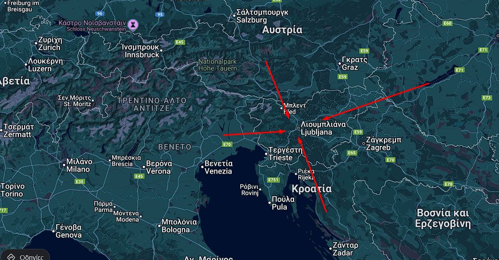Click the E45 road shield near Innsbruck
This screenshot has width=499, height=260.
click(180, 43)
